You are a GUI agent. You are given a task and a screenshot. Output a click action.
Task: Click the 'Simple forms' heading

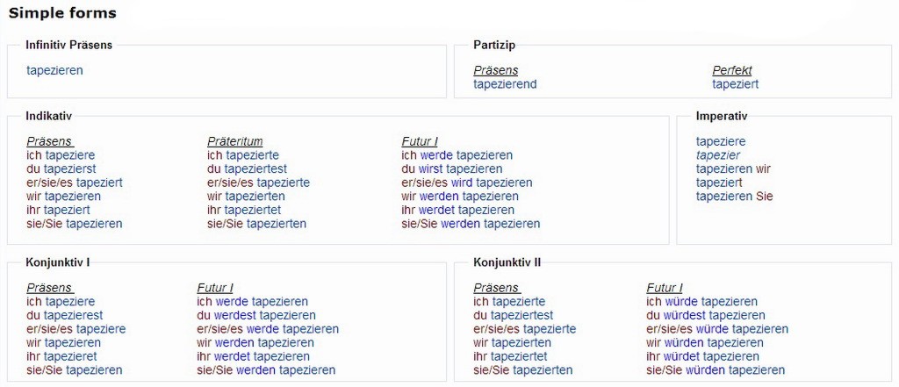coord(62,13)
